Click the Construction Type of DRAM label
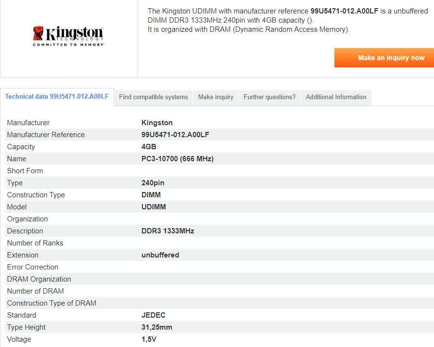 (x=52, y=303)
